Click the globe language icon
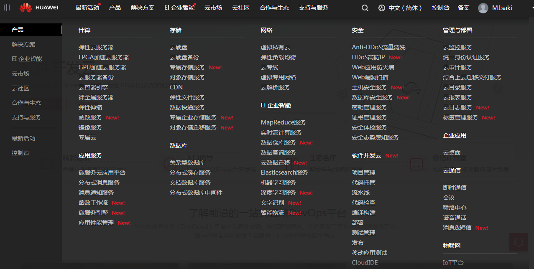The width and height of the screenshot is (534, 269). 381,8
